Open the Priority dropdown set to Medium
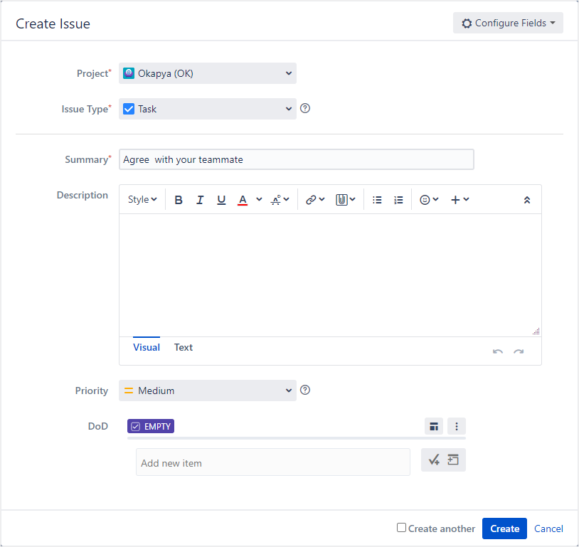579x547 pixels. pos(207,391)
